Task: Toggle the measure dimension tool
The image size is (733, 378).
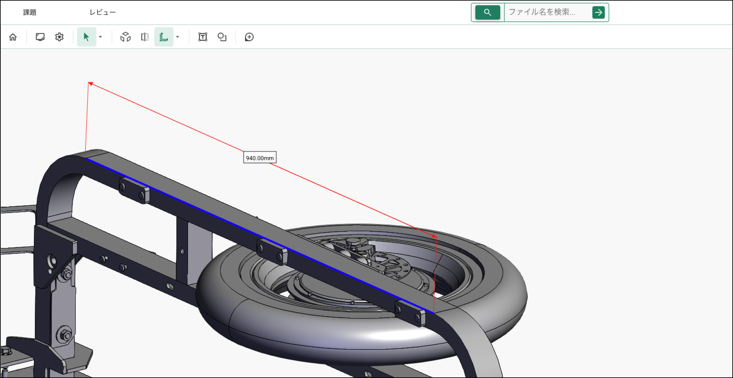Action: 164,37
